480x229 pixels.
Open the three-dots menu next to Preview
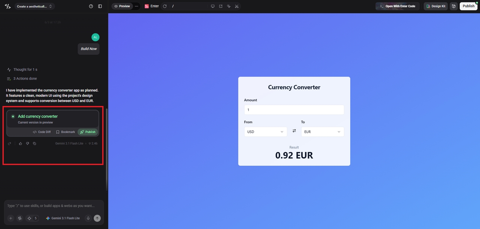click(x=136, y=6)
